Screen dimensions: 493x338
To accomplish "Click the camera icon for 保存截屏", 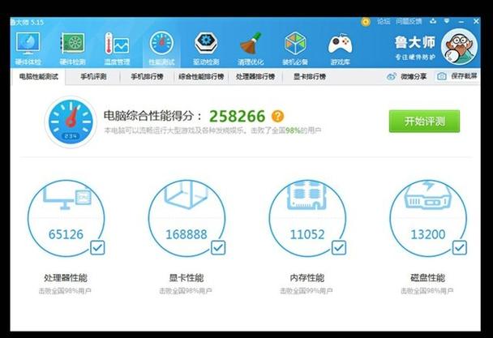I will pyautogui.click(x=442, y=76).
